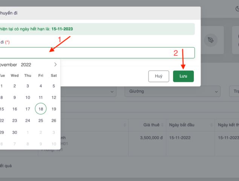Select Saturday 12 in the date picker
This screenshot has width=239, height=181.
54,97
